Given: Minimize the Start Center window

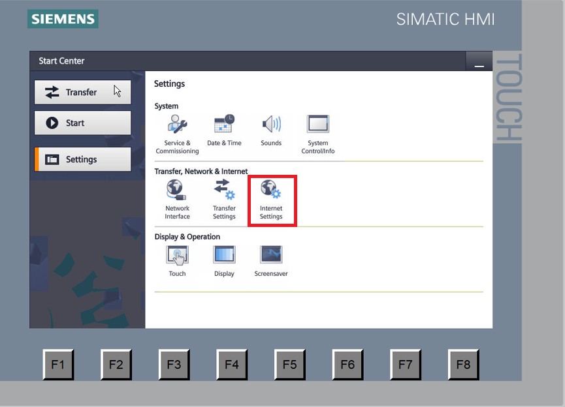Looking at the screenshot, I should pos(479,61).
